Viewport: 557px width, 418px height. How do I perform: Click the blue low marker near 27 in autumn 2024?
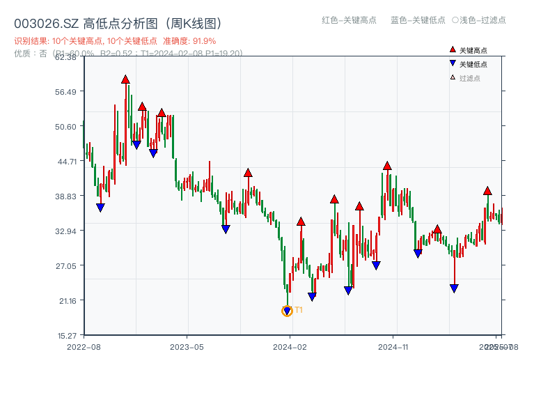376,265
